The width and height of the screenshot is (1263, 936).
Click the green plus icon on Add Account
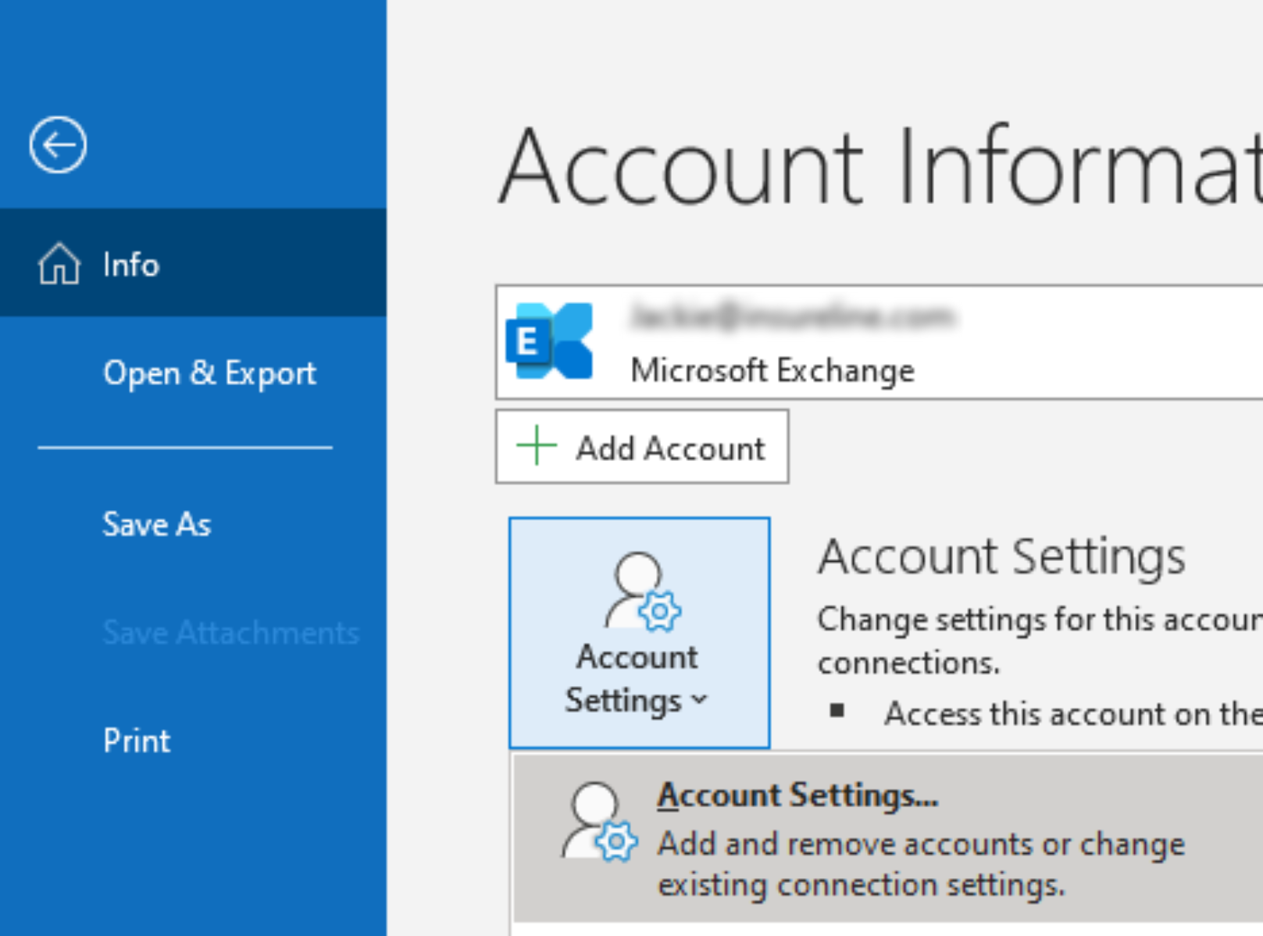click(x=537, y=445)
